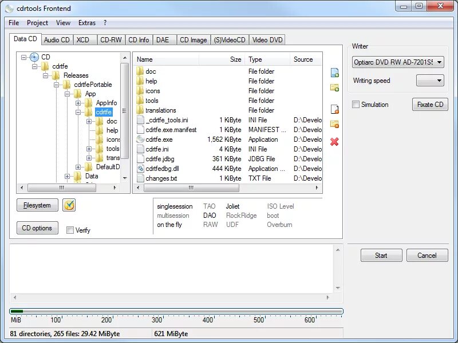Click the Start button

381,255
